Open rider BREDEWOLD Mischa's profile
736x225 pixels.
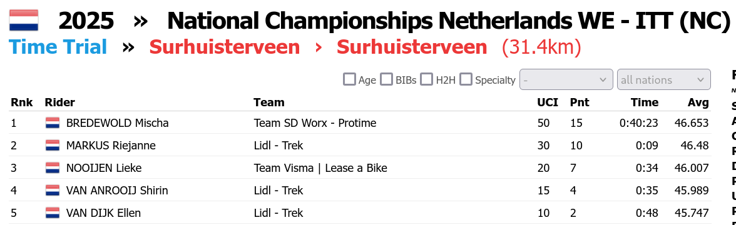(118, 123)
